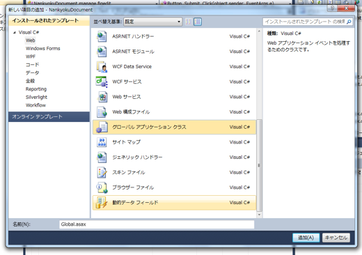Open the インストールされたテンプレート section
This screenshot has width=362, height=255.
[x=49, y=21]
